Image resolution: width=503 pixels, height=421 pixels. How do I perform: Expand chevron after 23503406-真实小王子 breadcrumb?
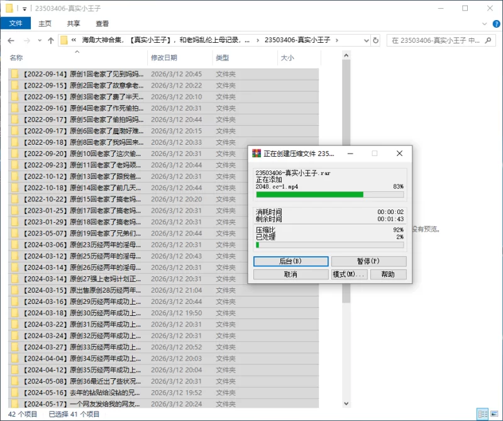pos(336,40)
